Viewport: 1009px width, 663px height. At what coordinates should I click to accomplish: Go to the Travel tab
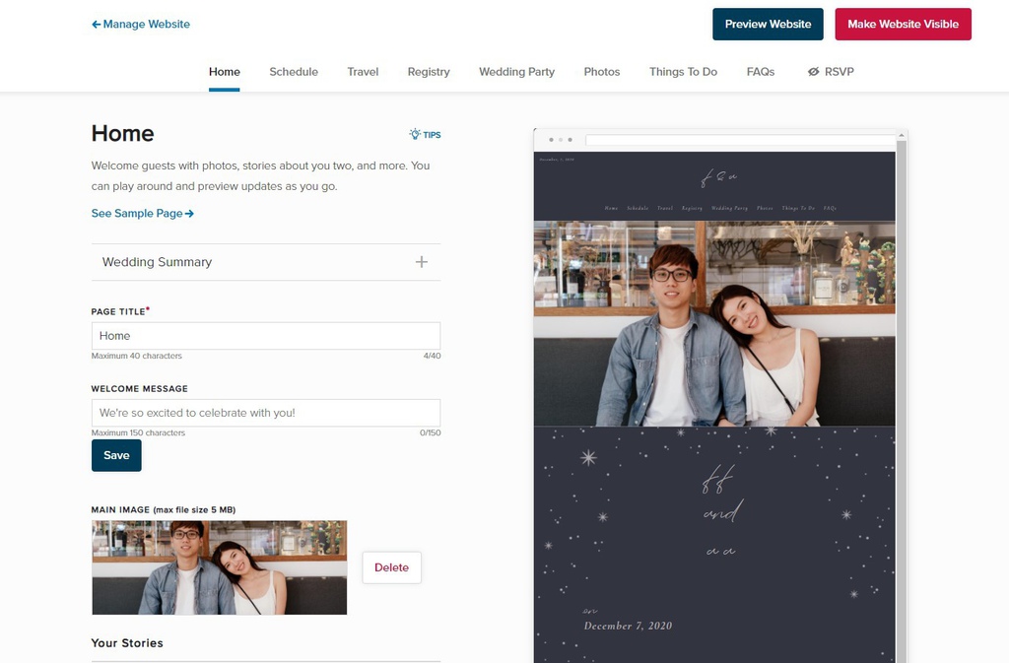[x=363, y=71]
